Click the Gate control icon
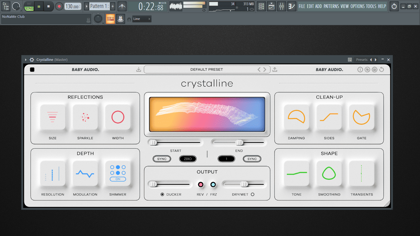 tap(362, 117)
